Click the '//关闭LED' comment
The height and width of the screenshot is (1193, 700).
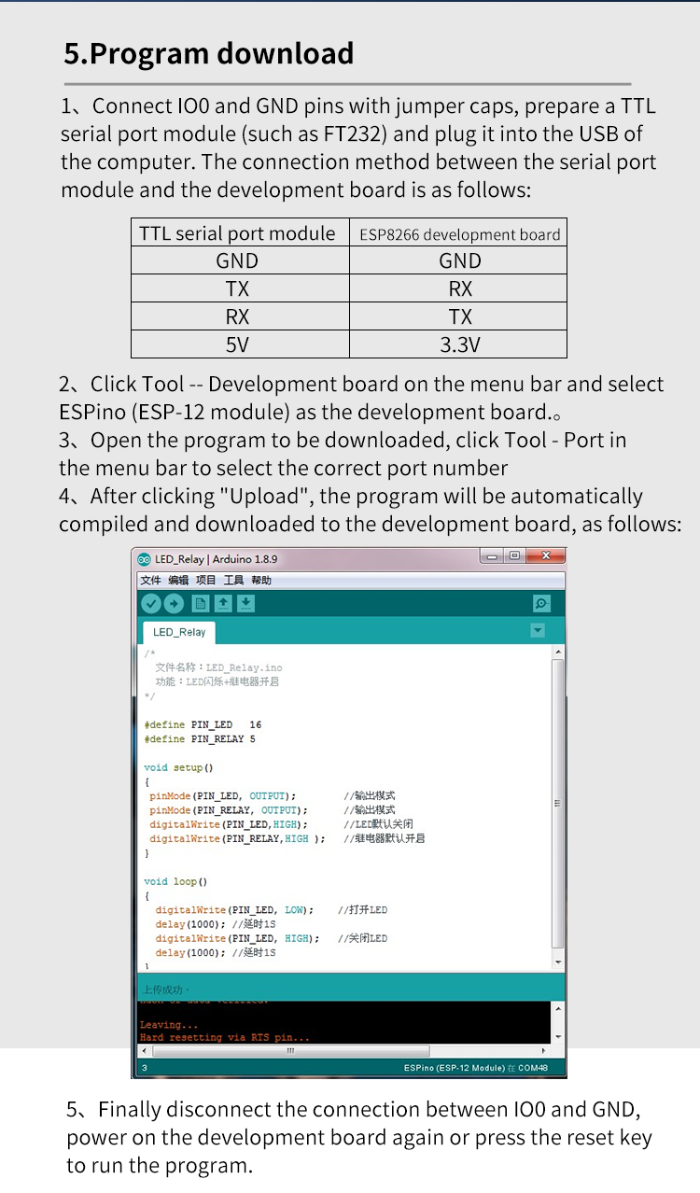click(x=362, y=938)
